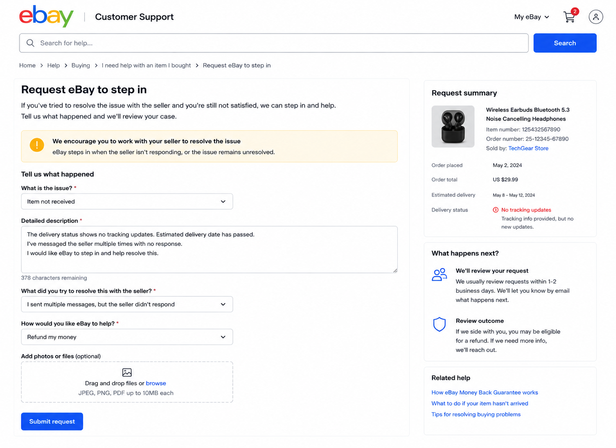Click the 'No tracking updates' status text
Image resolution: width=616 pixels, height=448 pixels.
click(x=526, y=210)
